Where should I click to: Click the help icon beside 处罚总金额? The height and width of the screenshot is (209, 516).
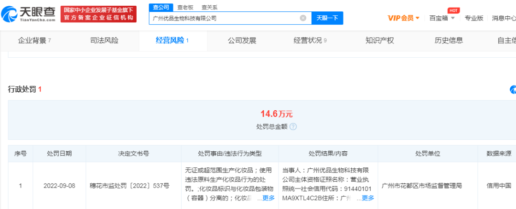[293, 127]
